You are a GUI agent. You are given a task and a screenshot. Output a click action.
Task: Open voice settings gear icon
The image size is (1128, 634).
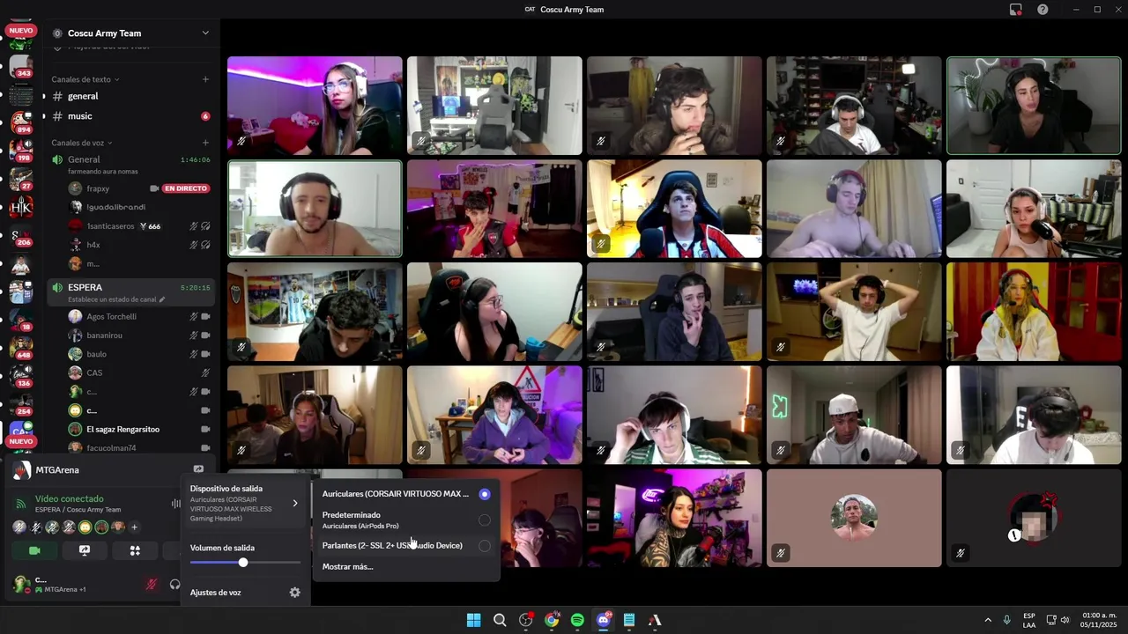(295, 593)
